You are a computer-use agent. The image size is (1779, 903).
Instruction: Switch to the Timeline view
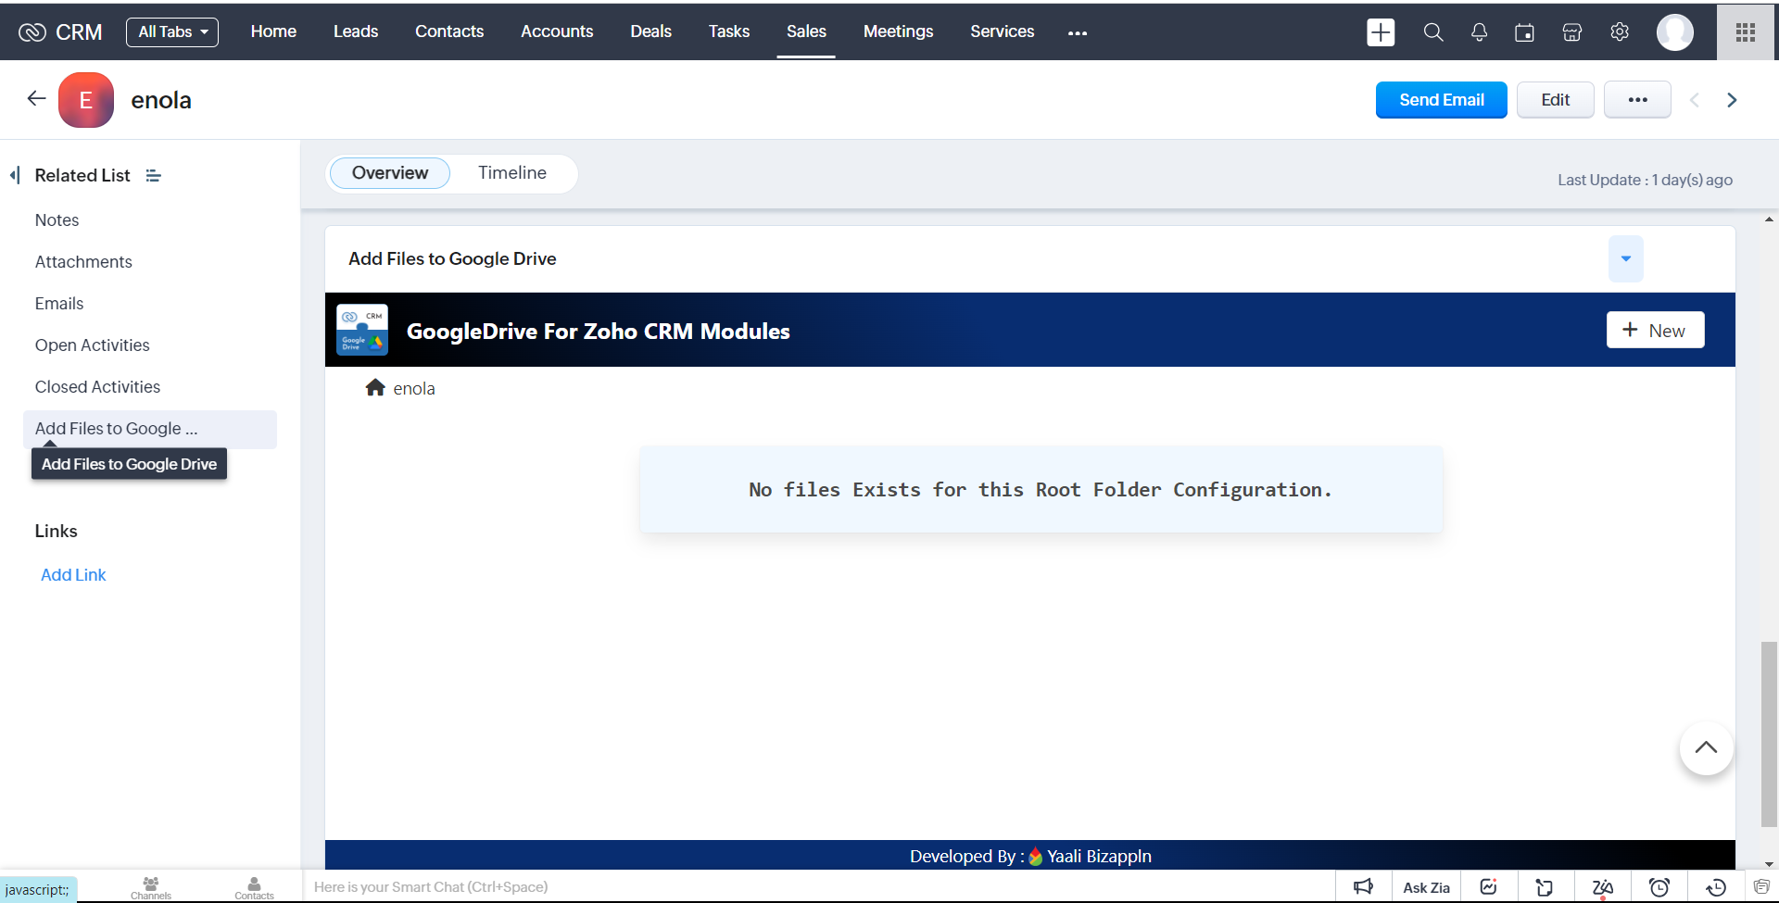pos(511,173)
